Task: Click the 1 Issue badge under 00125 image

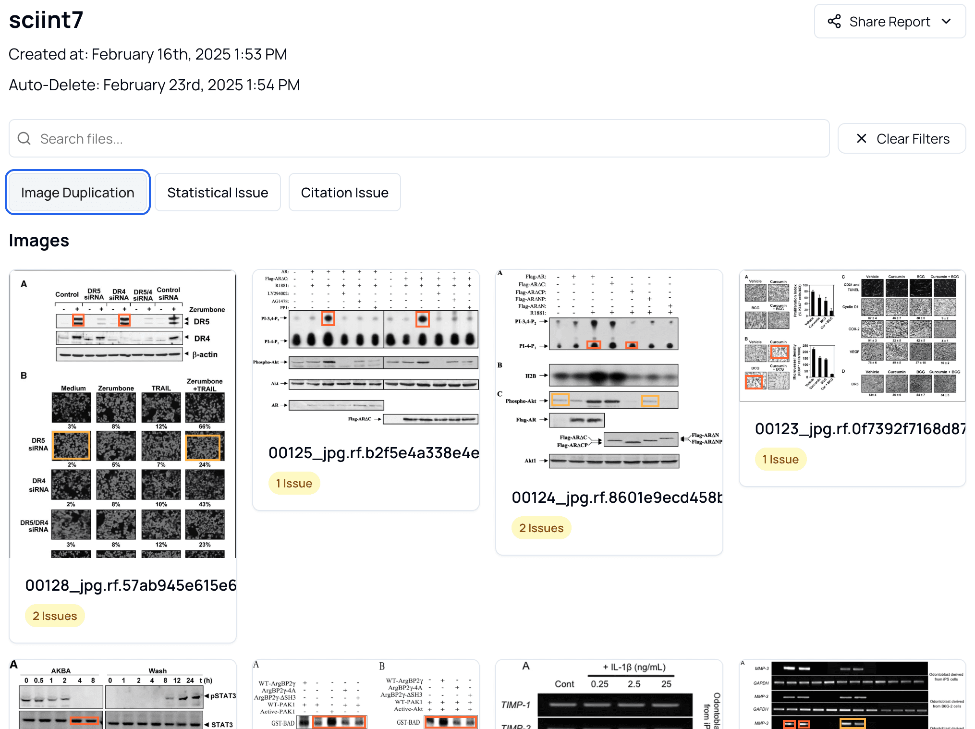Action: click(294, 483)
